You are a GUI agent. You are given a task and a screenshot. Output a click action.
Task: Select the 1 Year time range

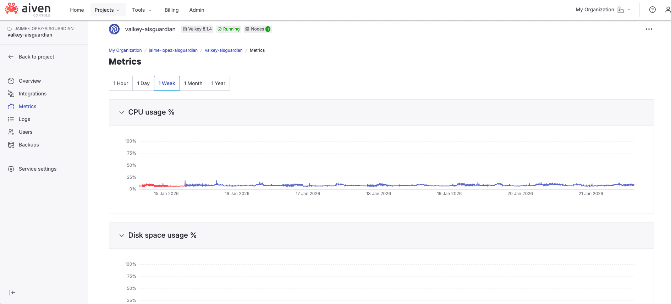pyautogui.click(x=218, y=83)
